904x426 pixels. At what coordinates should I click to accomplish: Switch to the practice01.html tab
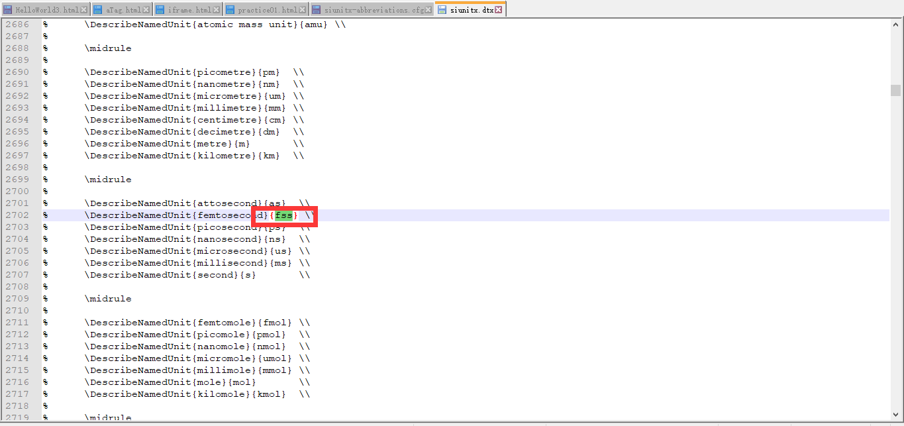(x=265, y=9)
